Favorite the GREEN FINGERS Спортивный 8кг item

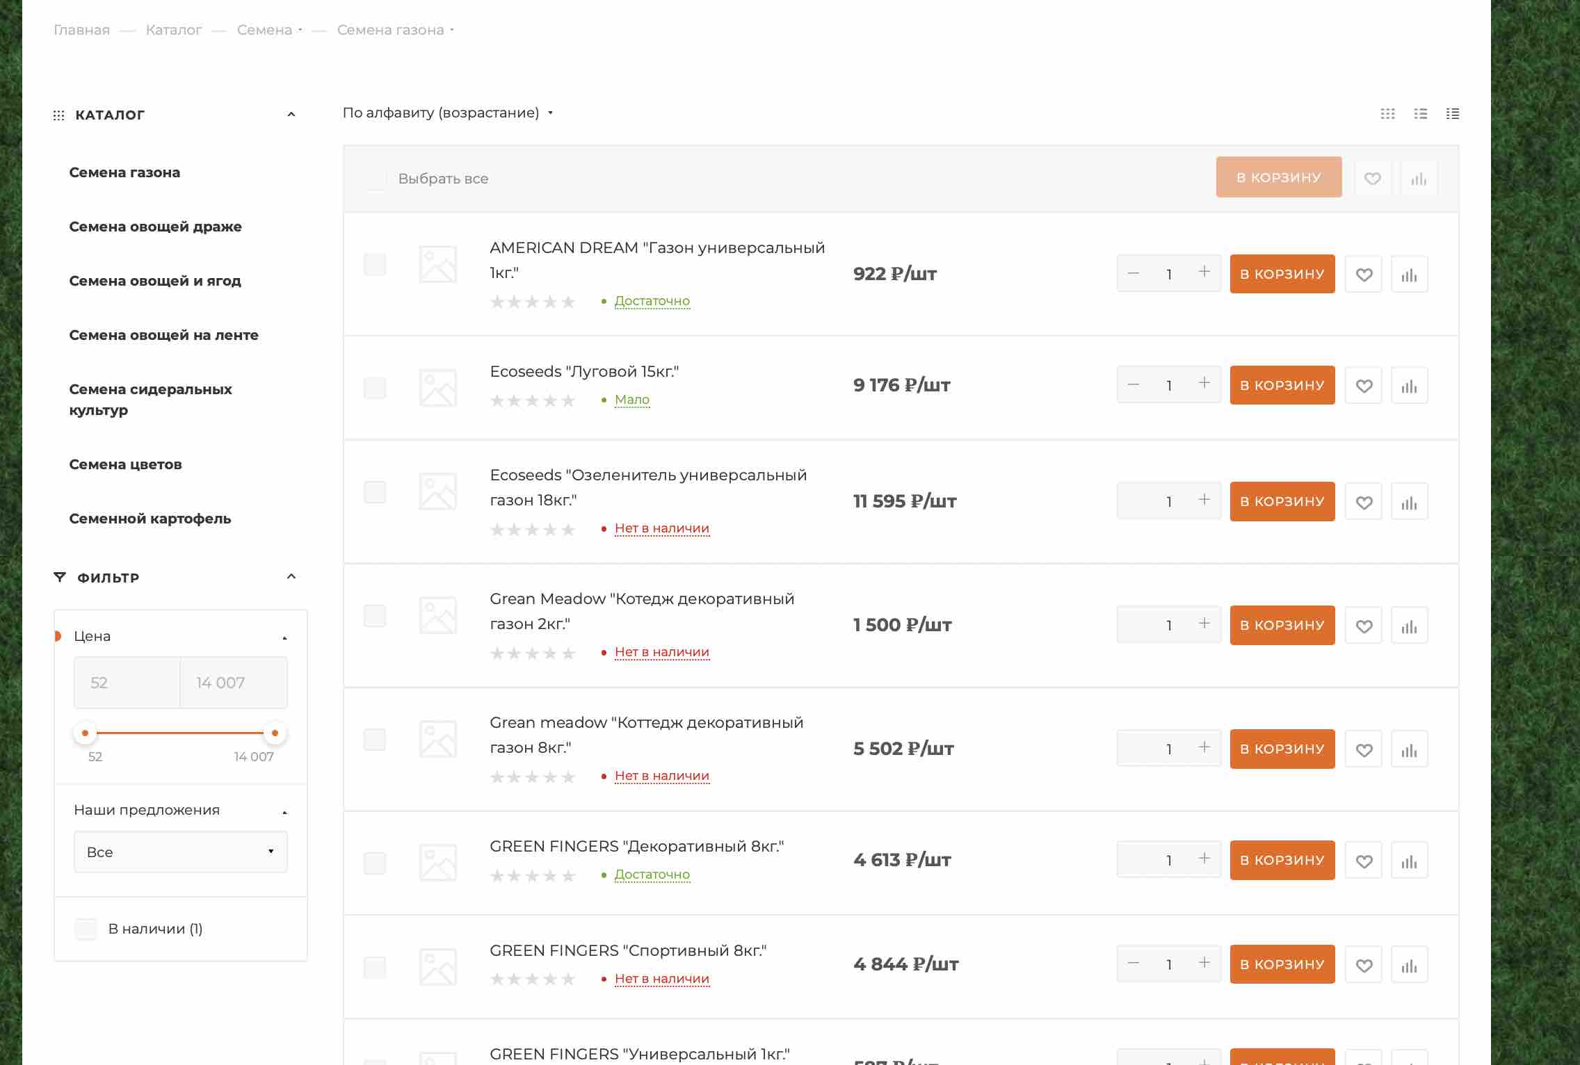[1363, 965]
